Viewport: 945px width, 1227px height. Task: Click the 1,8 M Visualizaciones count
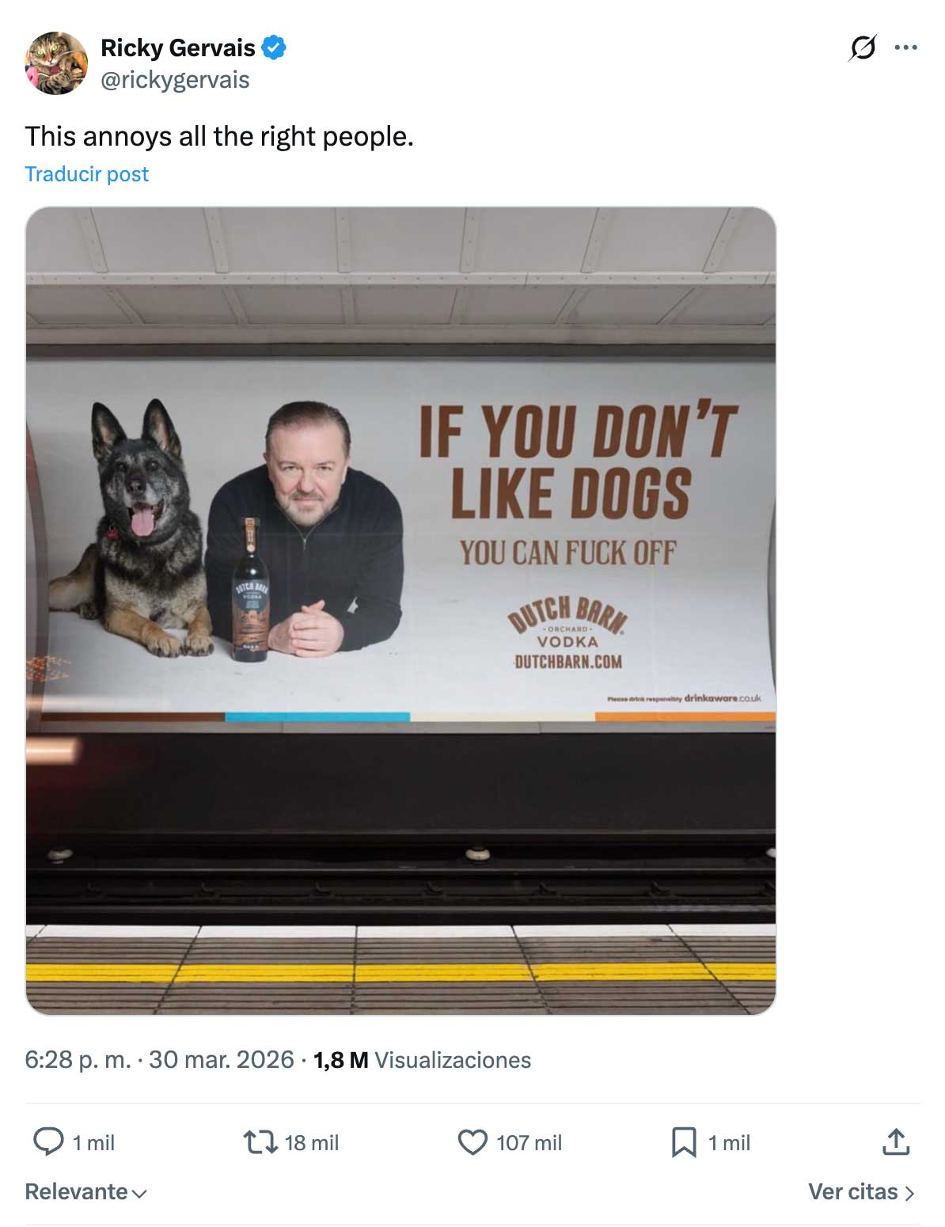[x=422, y=1060]
